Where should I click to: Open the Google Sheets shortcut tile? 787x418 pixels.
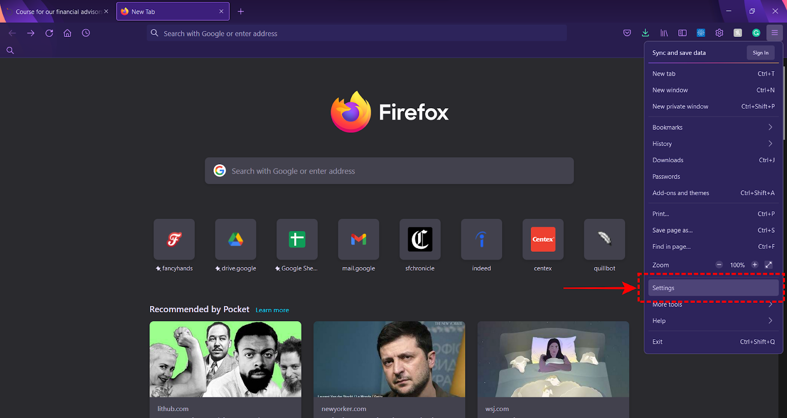[297, 239]
